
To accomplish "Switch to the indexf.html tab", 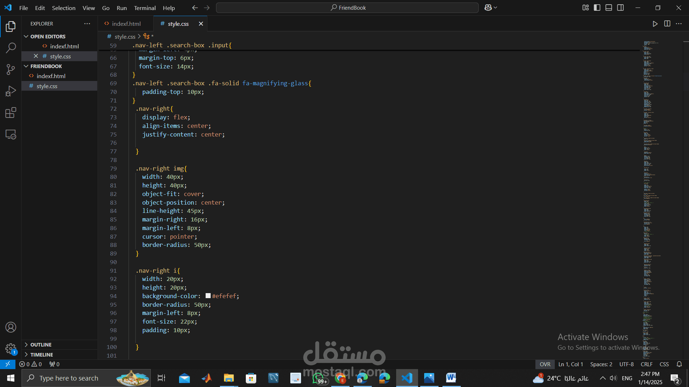I will click(x=126, y=24).
